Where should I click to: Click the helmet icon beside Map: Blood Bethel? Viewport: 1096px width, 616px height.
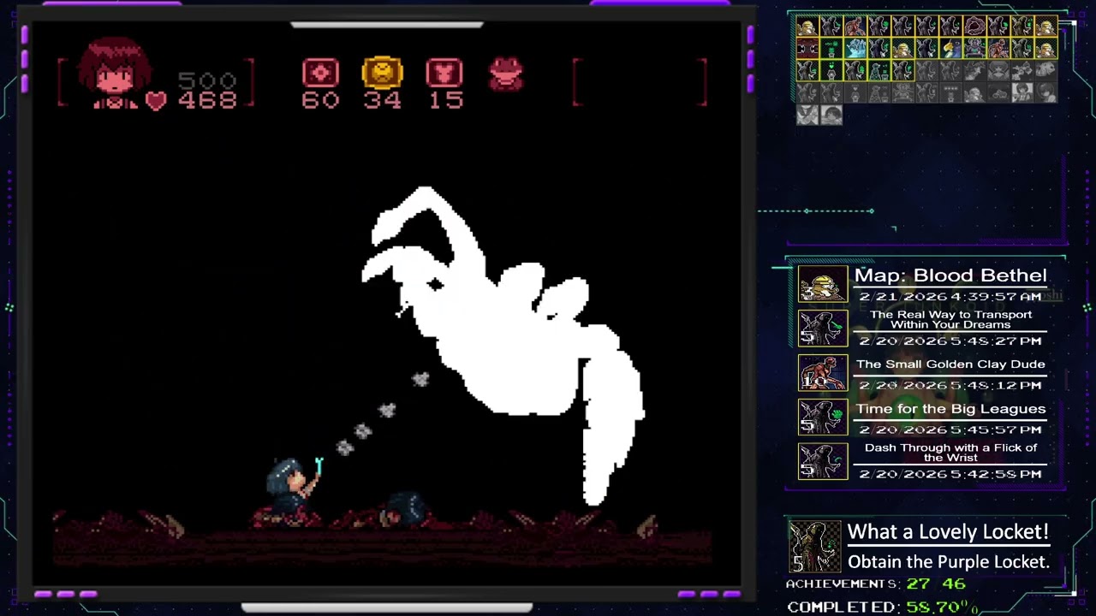pyautogui.click(x=823, y=284)
